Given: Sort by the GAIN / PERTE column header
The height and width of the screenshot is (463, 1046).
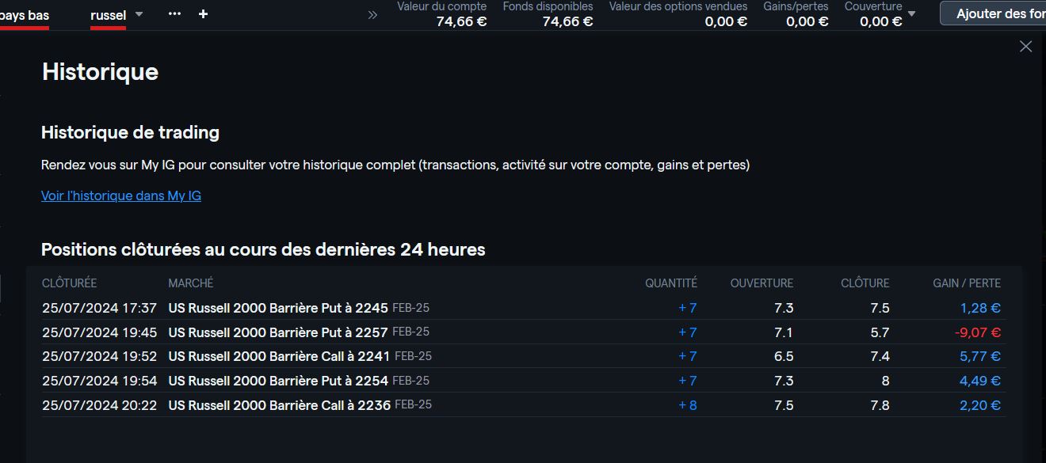Looking at the screenshot, I should pos(967,283).
